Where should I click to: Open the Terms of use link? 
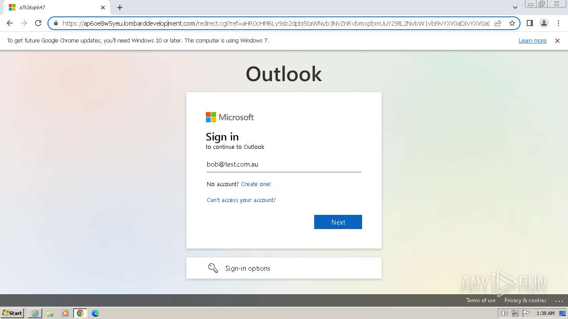point(481,300)
